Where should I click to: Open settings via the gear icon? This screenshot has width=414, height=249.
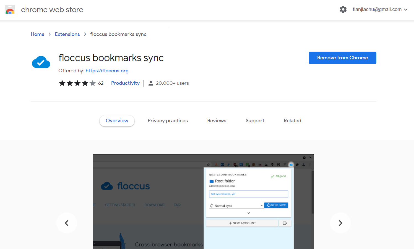pos(343,9)
